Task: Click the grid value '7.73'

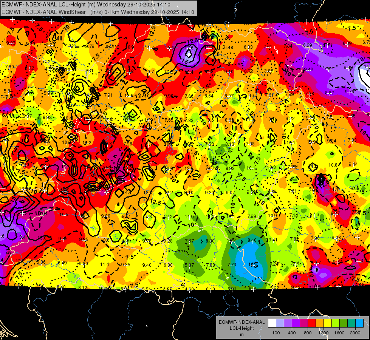Action: click(x=232, y=265)
